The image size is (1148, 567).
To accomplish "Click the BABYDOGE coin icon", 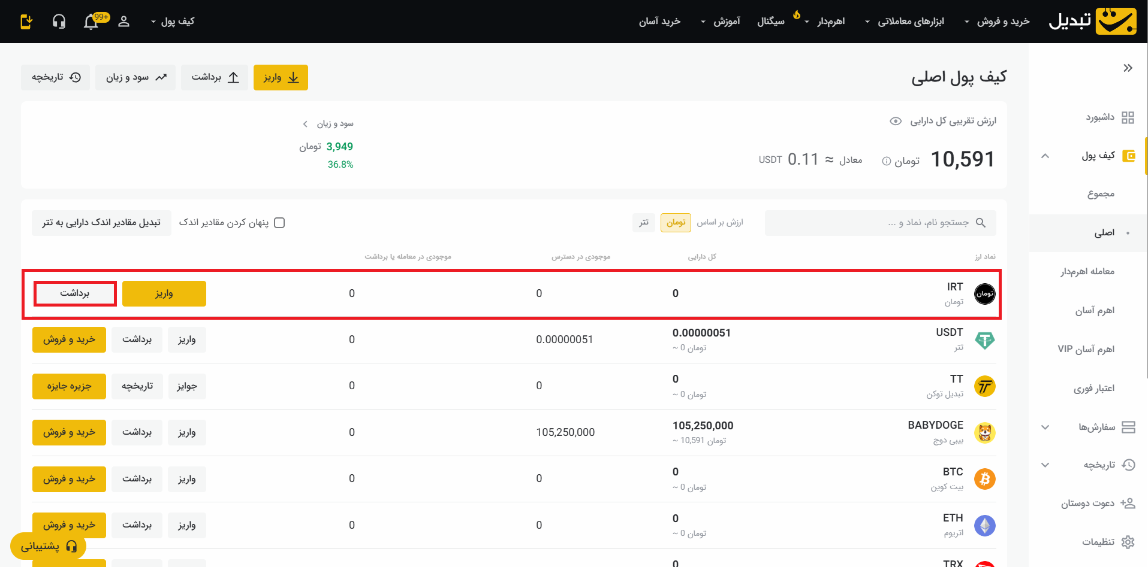I will (x=984, y=432).
